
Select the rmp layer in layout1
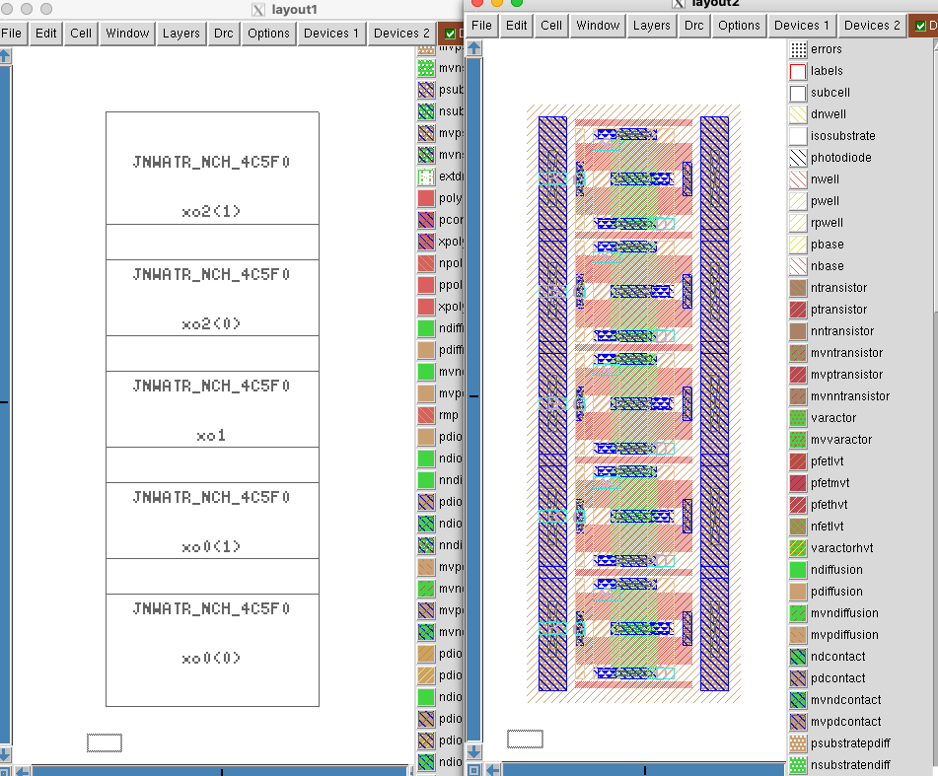tap(425, 415)
